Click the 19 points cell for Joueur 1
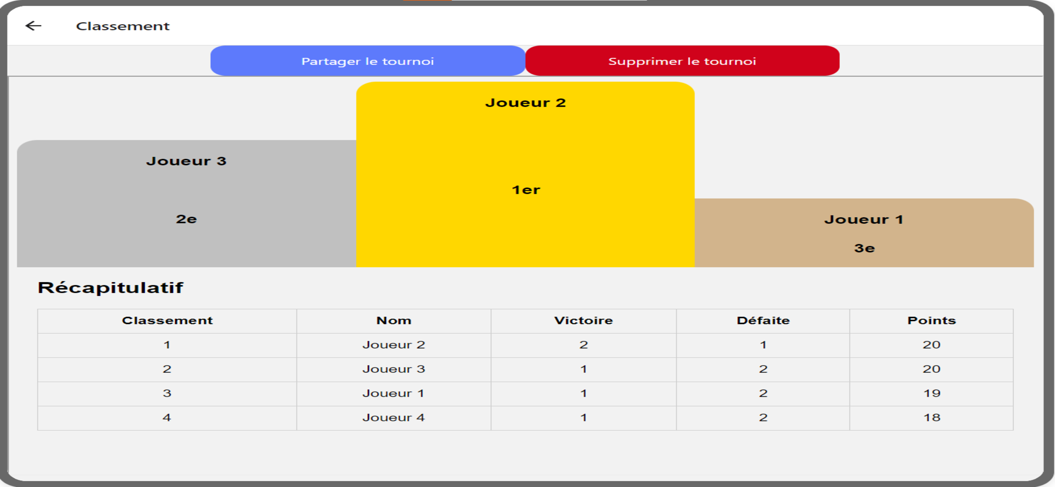 931,394
